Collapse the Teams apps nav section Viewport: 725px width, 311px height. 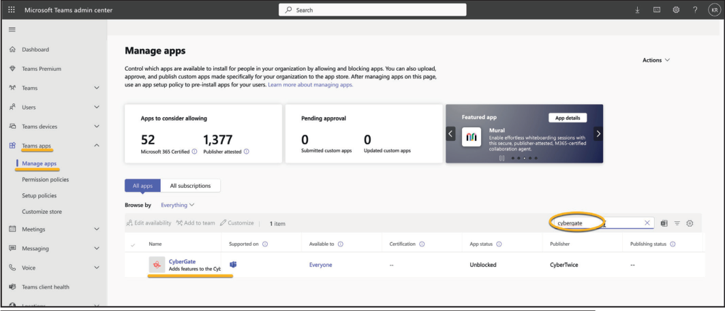click(x=96, y=146)
